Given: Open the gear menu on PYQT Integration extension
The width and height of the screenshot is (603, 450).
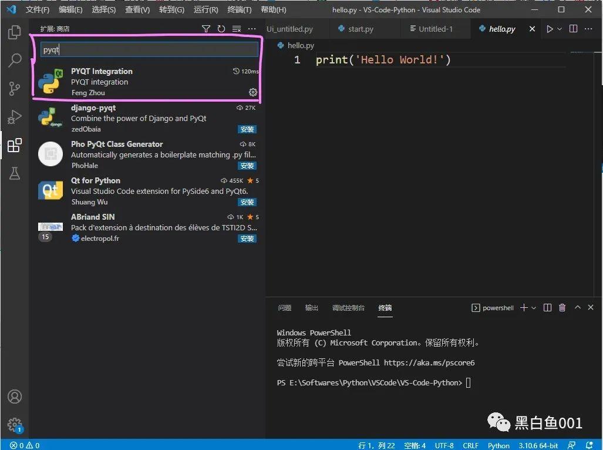Looking at the screenshot, I should 253,92.
